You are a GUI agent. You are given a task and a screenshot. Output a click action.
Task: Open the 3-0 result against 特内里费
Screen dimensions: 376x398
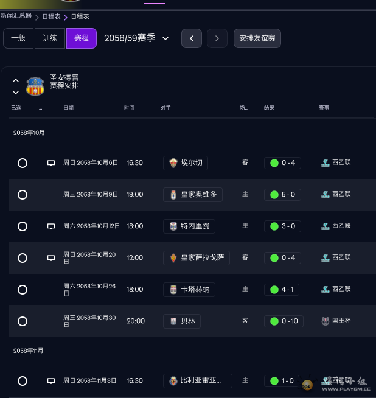coord(282,226)
